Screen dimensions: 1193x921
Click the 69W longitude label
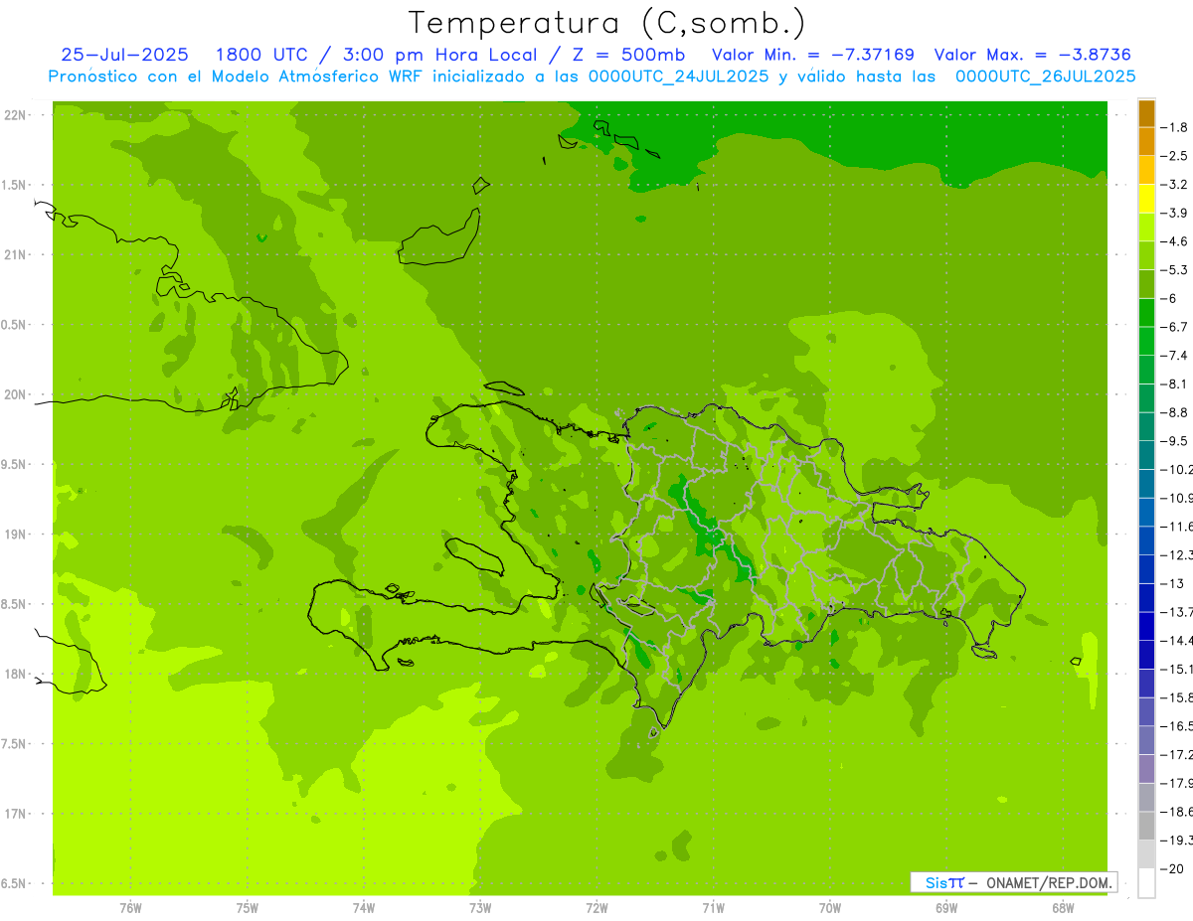(946, 908)
